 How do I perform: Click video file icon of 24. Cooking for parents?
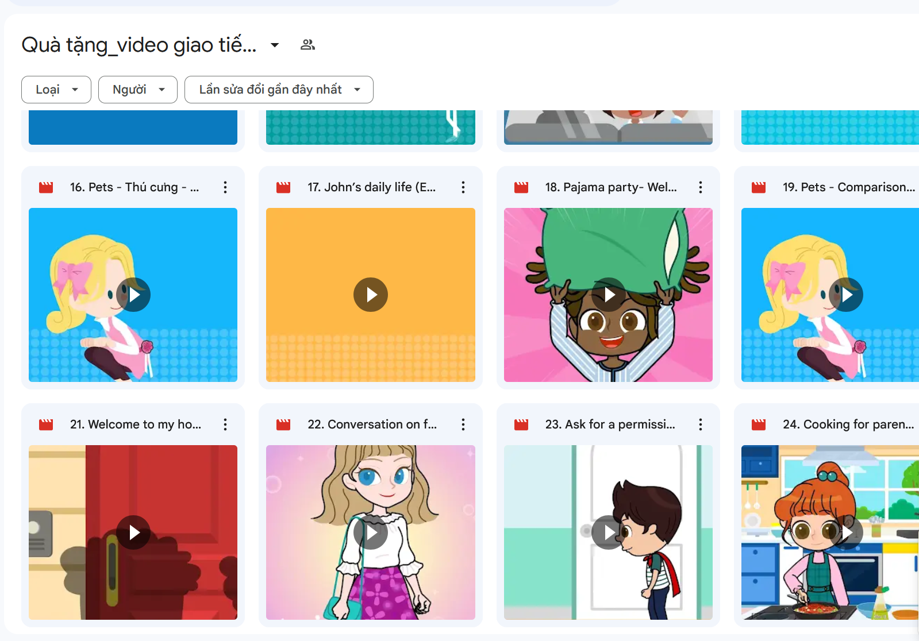(x=759, y=424)
